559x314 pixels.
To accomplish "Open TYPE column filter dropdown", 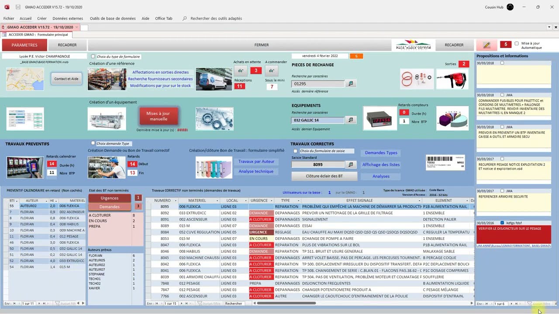I will tap(298, 201).
